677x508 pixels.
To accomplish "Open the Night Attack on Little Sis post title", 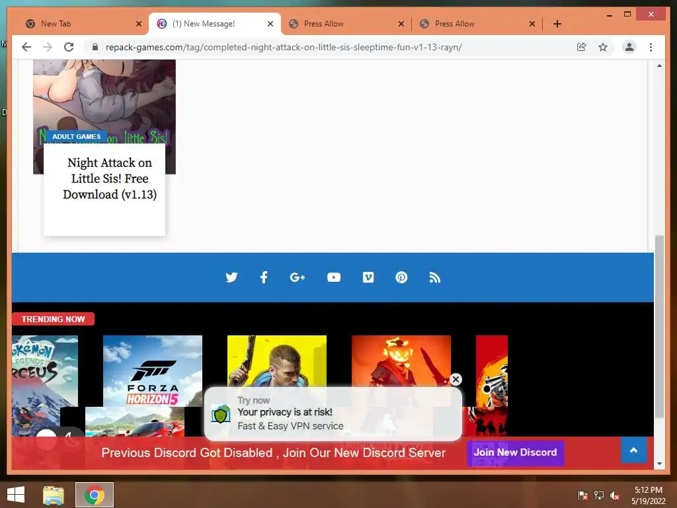I will tap(110, 179).
